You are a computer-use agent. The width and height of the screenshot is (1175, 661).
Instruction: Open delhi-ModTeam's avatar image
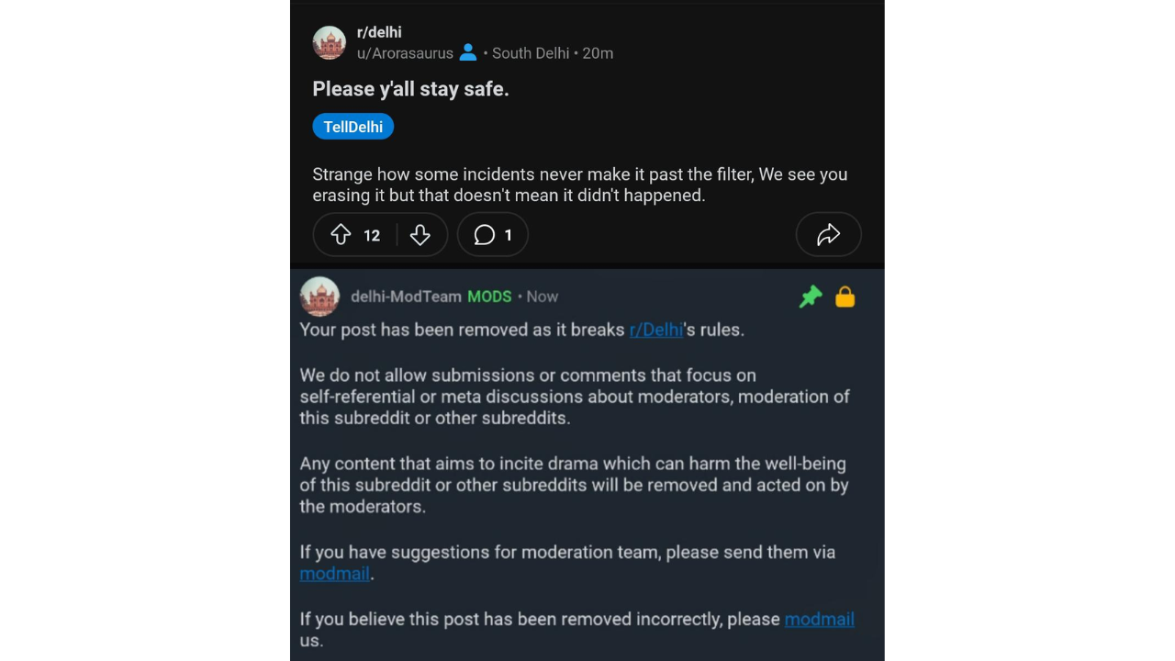click(x=319, y=297)
